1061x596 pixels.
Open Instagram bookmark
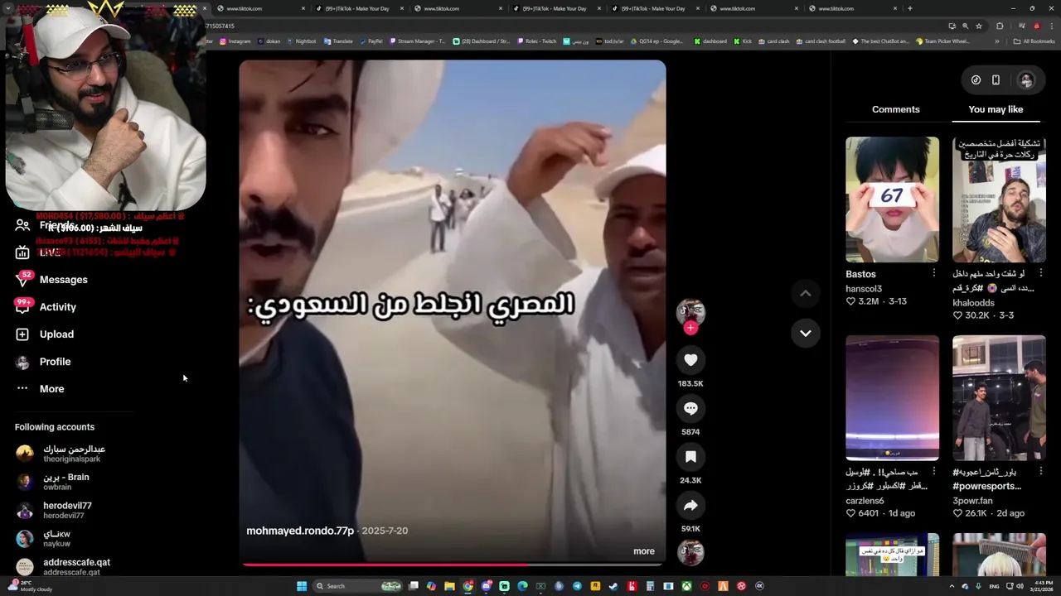click(235, 41)
